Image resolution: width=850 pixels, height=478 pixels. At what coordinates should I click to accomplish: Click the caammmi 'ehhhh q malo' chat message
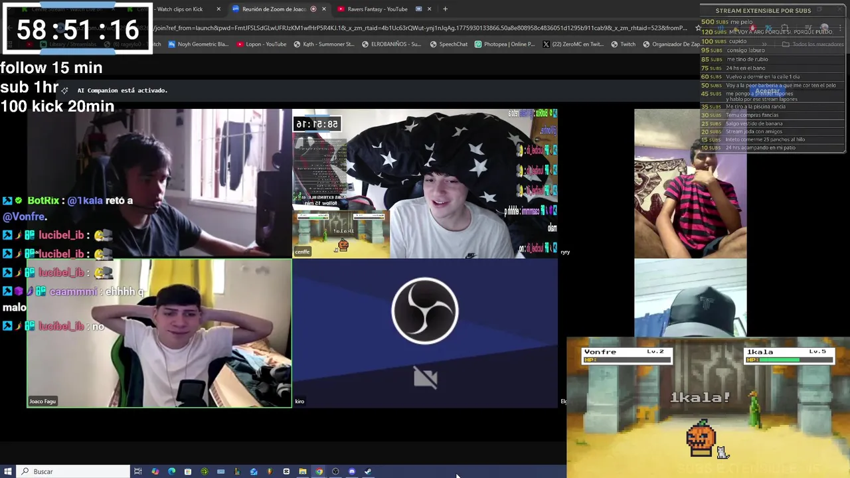tap(74, 299)
